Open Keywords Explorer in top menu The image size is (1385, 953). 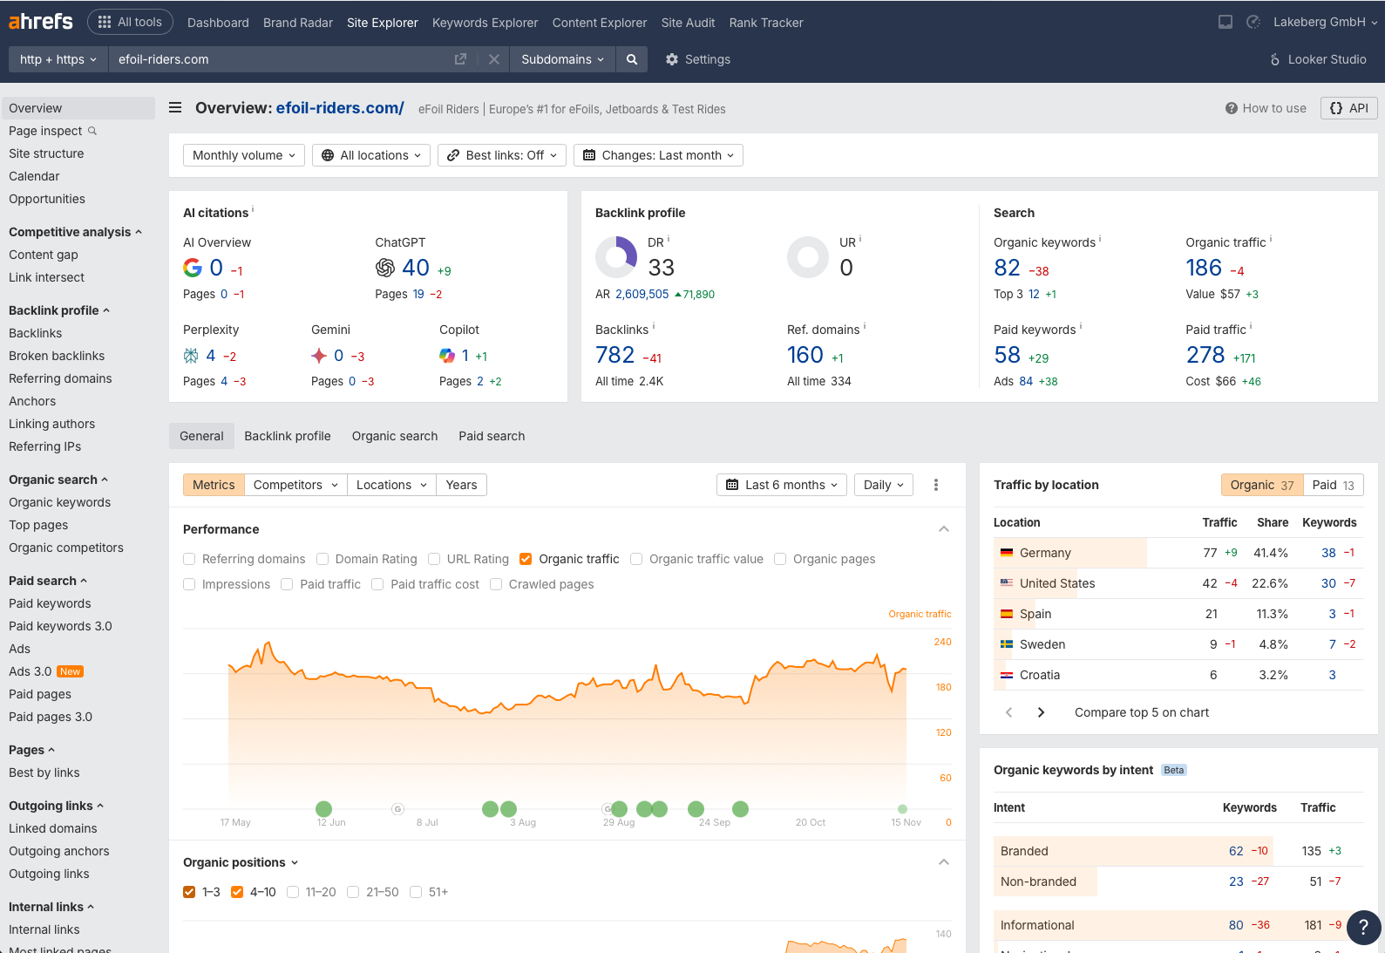tap(485, 23)
